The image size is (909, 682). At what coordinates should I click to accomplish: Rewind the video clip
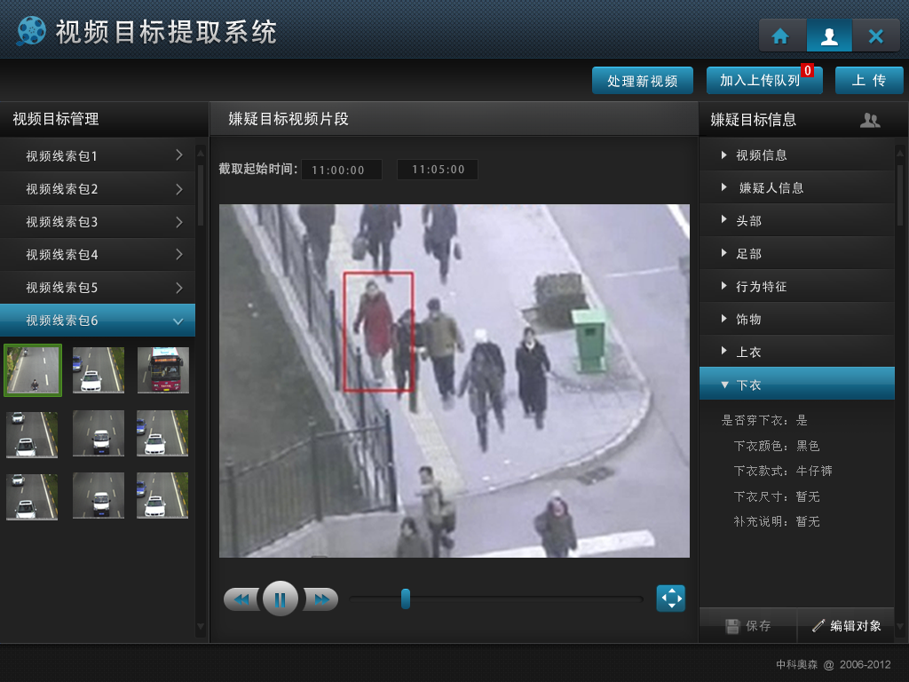point(241,599)
